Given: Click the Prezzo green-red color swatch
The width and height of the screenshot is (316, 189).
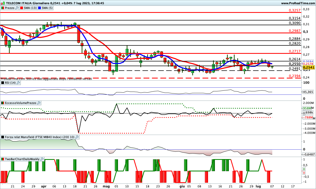Looking at the screenshot, I should (2, 8).
